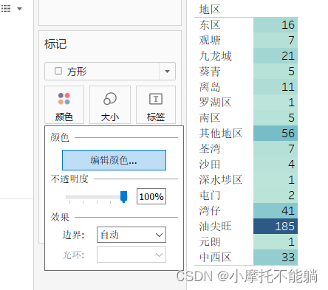Click the 100% opacity input field
Viewport: 328px width, 290px height.
click(x=151, y=196)
